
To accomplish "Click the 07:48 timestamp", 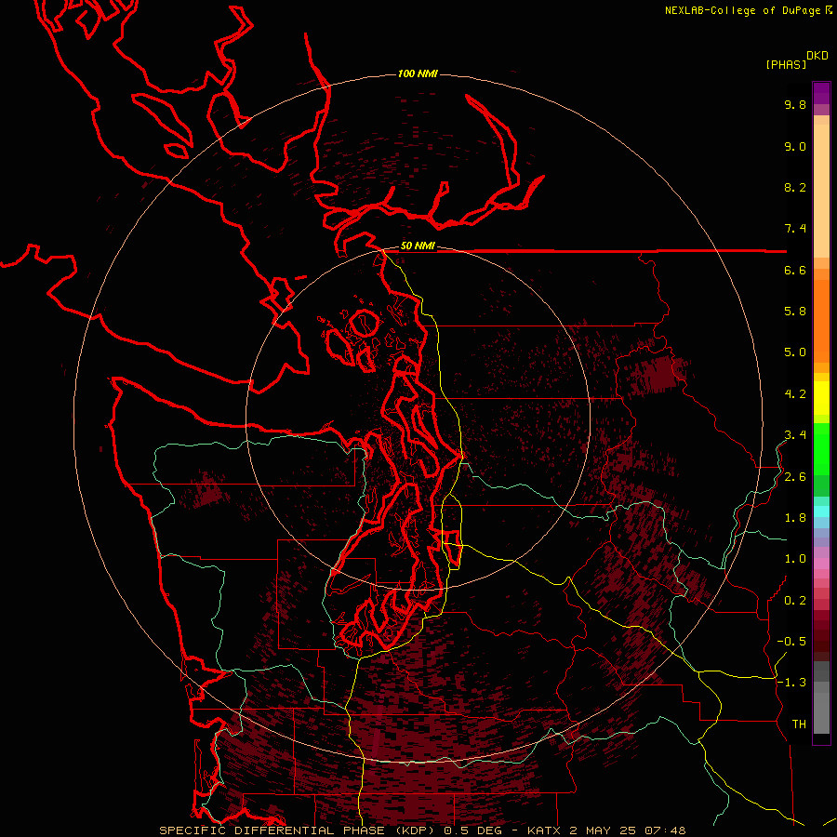I will [x=665, y=830].
